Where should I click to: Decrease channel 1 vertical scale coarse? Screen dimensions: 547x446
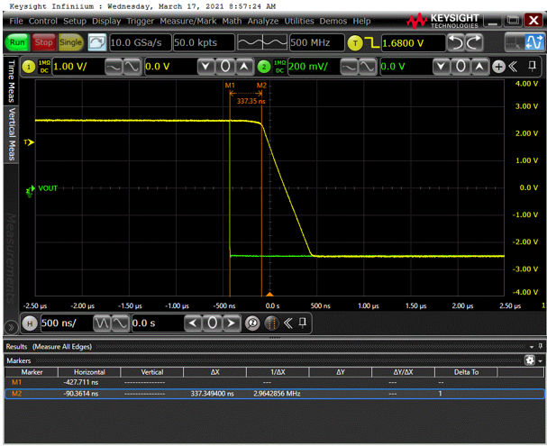coord(114,67)
